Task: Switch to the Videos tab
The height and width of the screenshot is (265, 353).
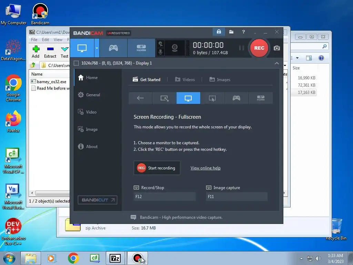Action: tap(185, 80)
